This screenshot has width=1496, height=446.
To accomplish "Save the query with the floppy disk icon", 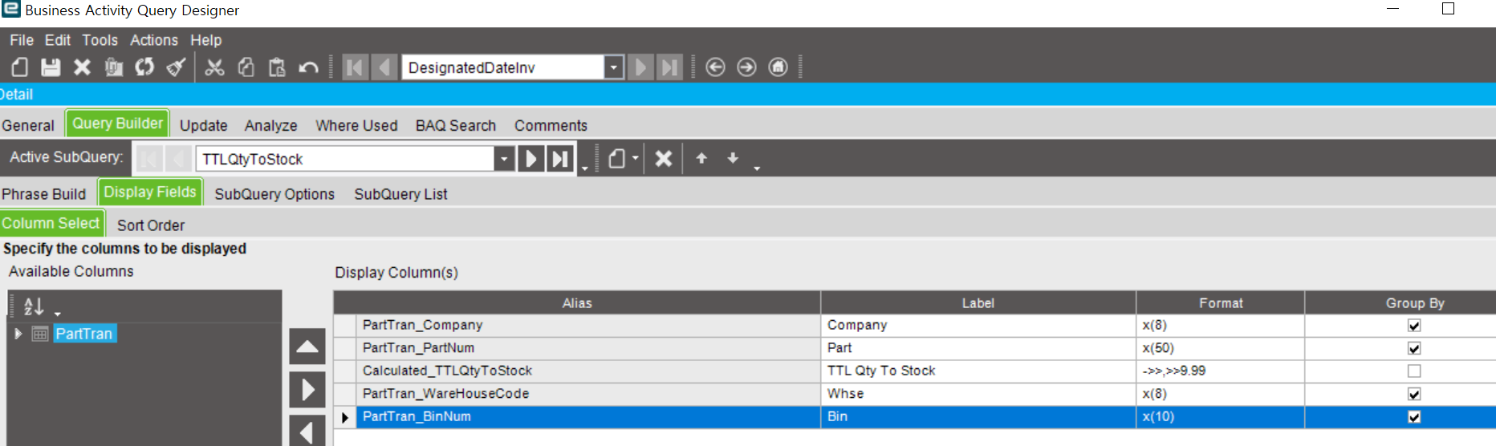I will coord(51,67).
